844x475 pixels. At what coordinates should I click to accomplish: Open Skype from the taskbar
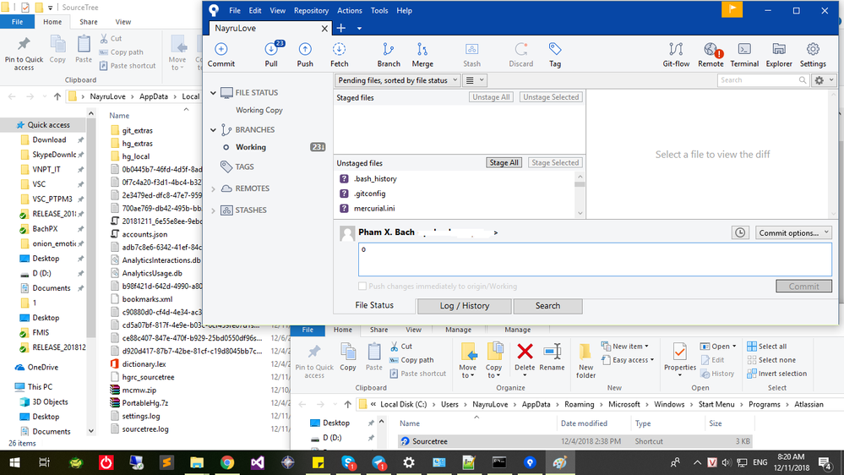[x=349, y=462]
